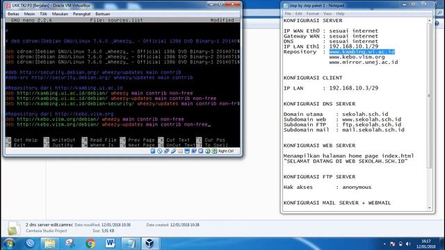Click ftp.sekolah.sch.id in Notepad
The height and width of the screenshot is (250, 445).
click(372, 124)
